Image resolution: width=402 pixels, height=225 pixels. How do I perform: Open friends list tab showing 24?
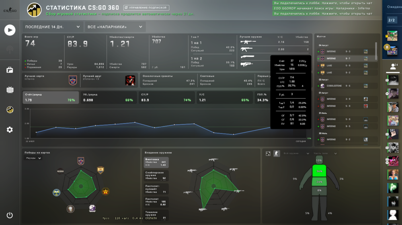click(x=393, y=67)
